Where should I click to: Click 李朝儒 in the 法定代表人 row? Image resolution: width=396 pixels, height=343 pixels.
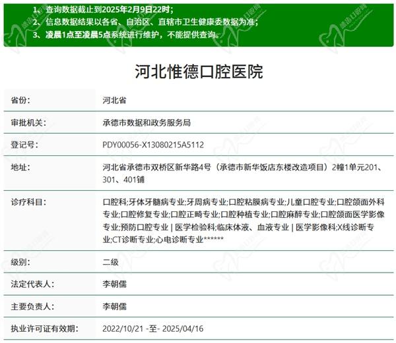pos(114,284)
